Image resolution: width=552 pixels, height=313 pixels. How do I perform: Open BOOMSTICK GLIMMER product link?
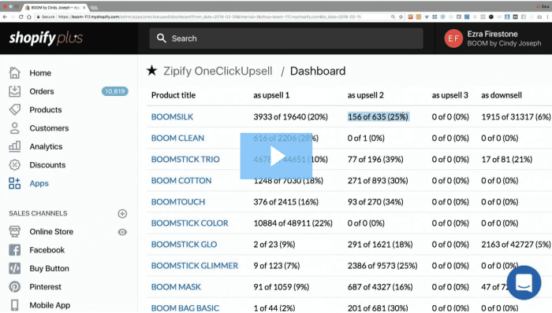(x=194, y=266)
